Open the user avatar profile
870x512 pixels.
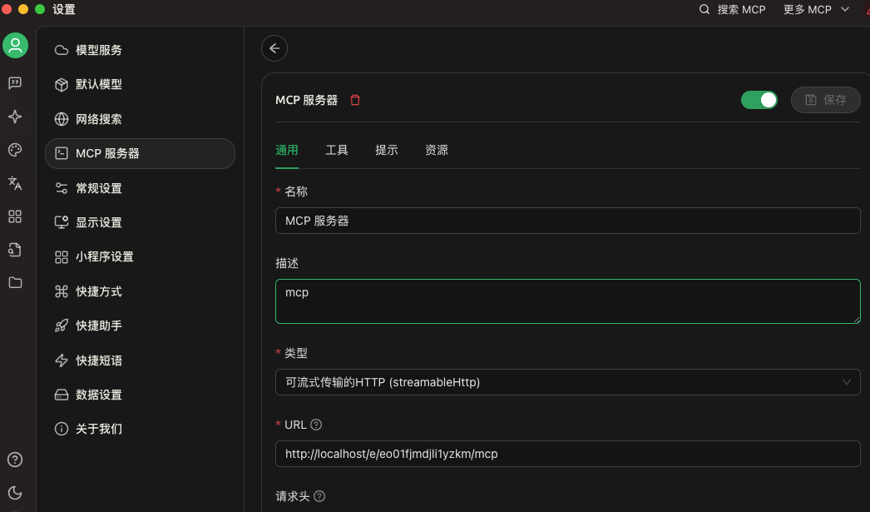click(16, 46)
